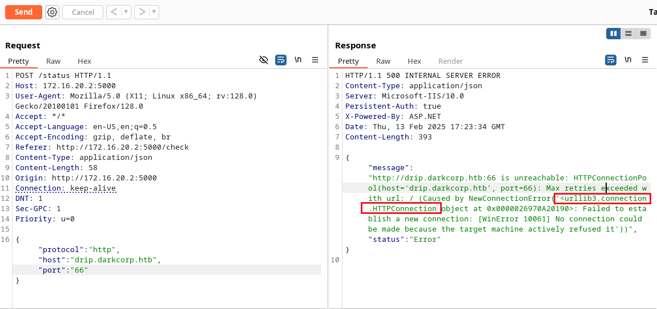Click the orange Send button
This screenshot has width=657, height=309.
click(23, 12)
